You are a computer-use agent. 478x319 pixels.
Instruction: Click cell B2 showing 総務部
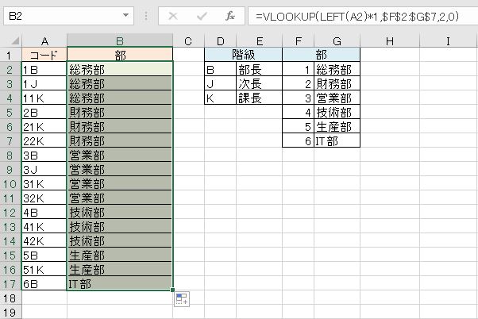coord(120,70)
